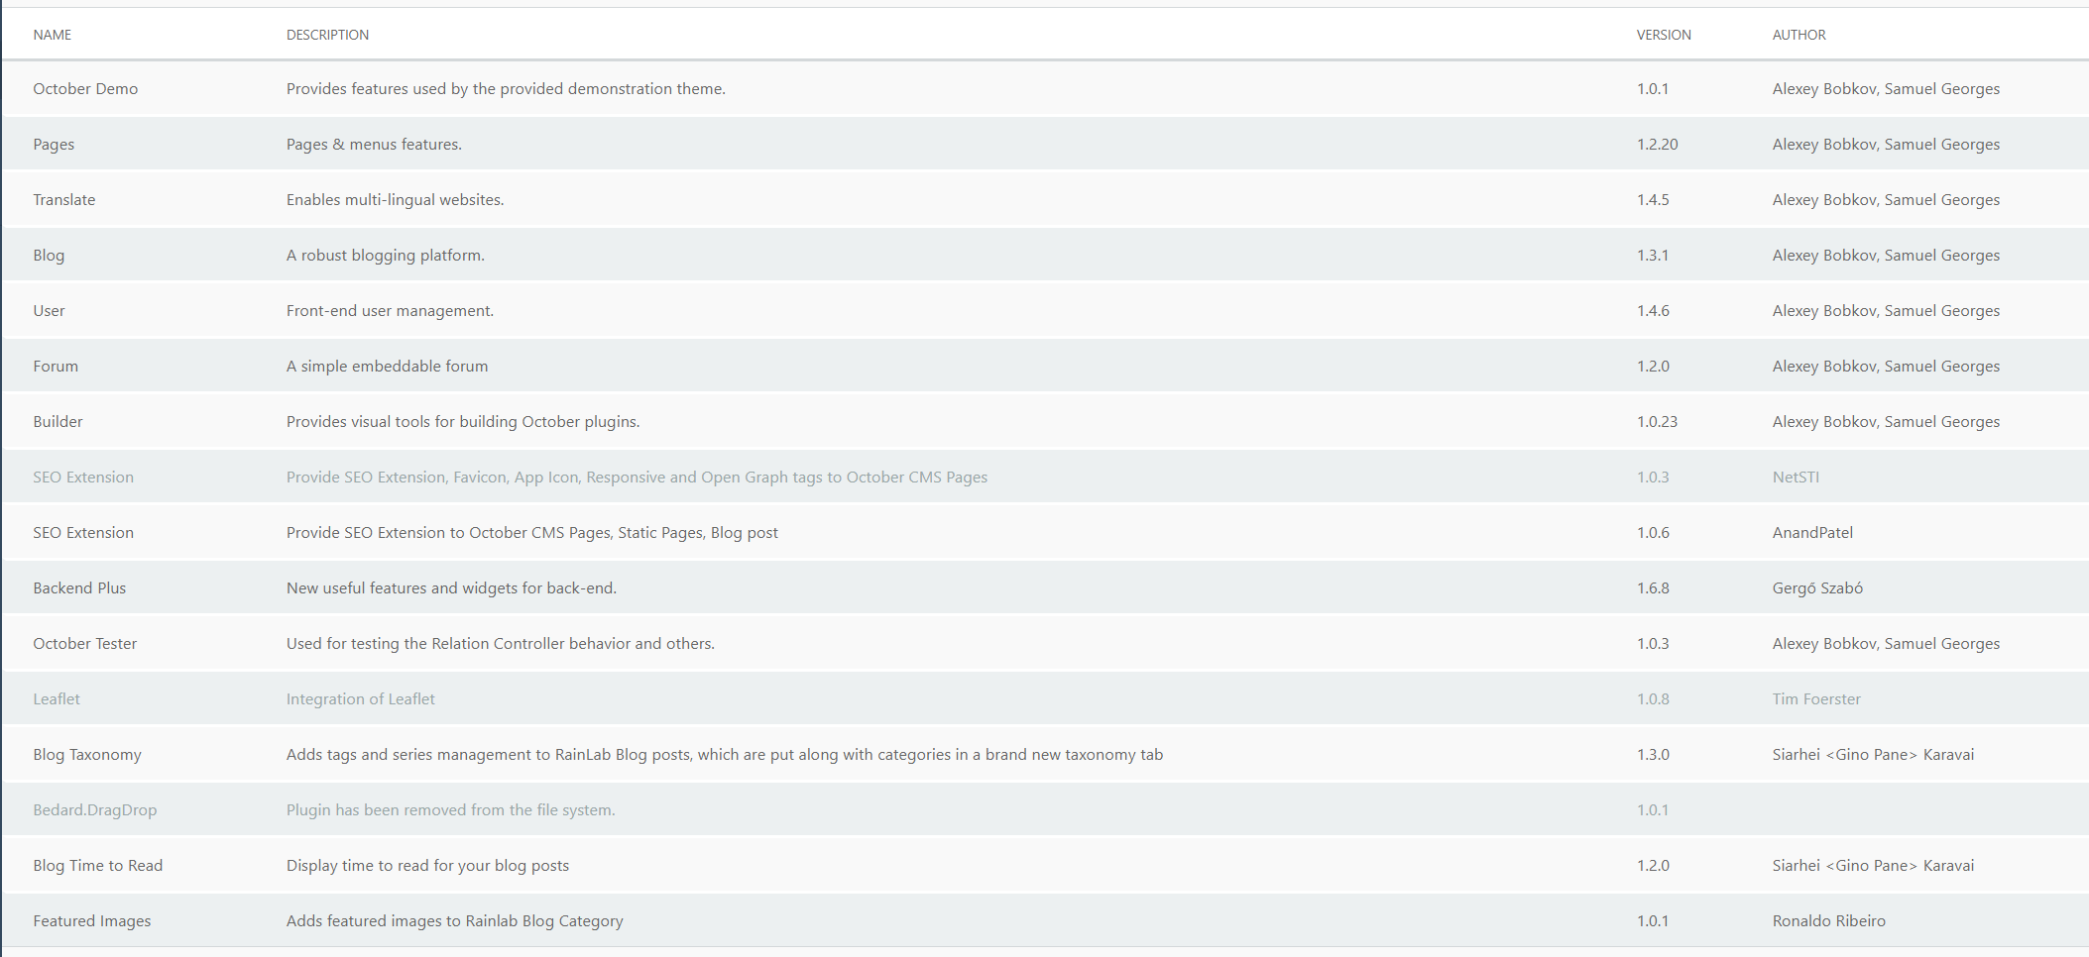The height and width of the screenshot is (957, 2089).
Task: Open the October Demo plugin entry
Action: pos(86,88)
